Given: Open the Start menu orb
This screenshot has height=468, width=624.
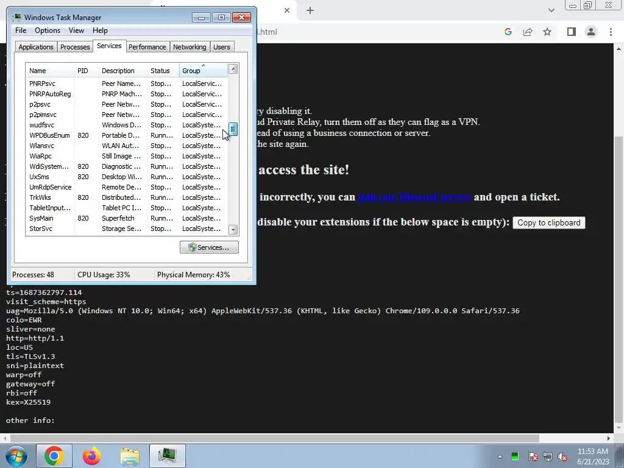Looking at the screenshot, I should click(16, 456).
